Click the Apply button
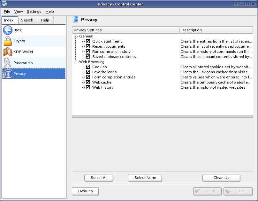The width and height of the screenshot is (258, 201). [207, 191]
